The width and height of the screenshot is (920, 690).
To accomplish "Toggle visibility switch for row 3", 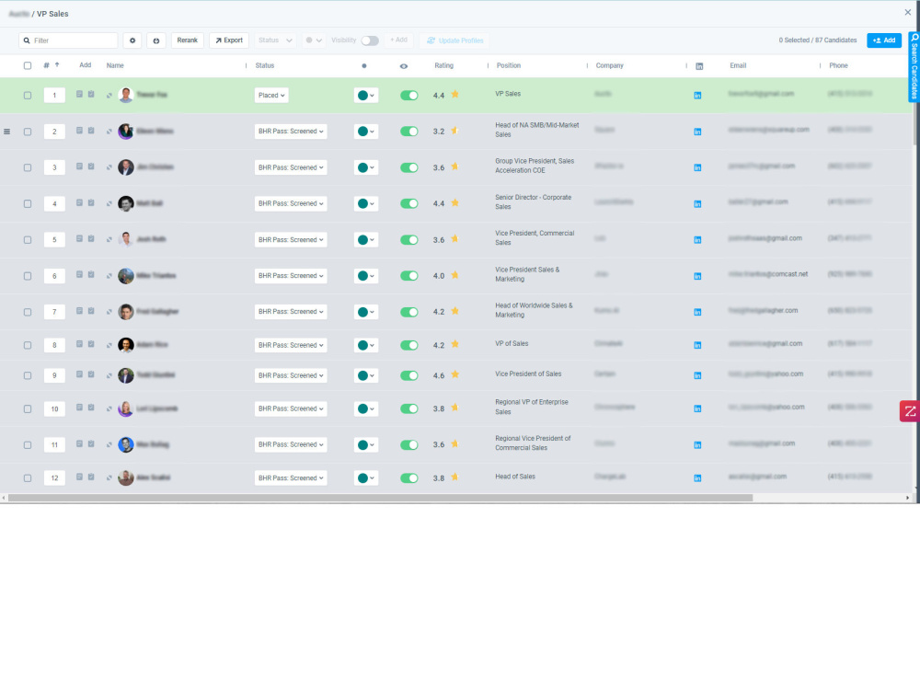I will click(x=409, y=167).
